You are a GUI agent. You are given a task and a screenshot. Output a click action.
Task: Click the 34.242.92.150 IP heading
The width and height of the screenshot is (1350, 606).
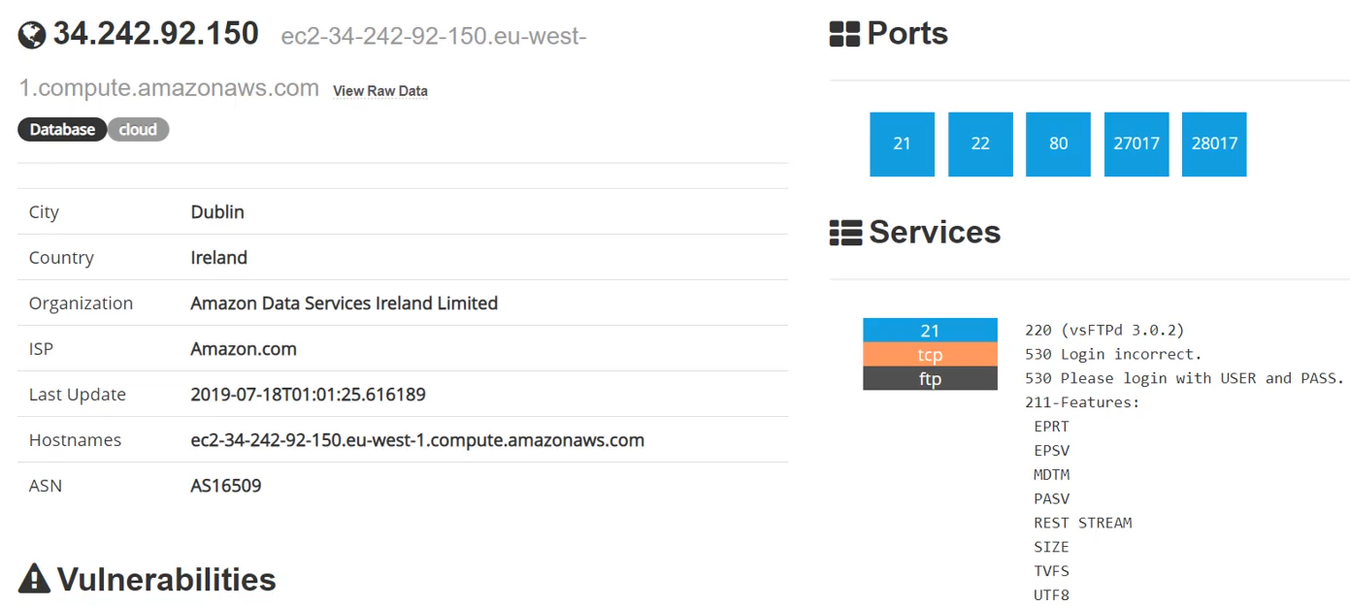pos(155,34)
